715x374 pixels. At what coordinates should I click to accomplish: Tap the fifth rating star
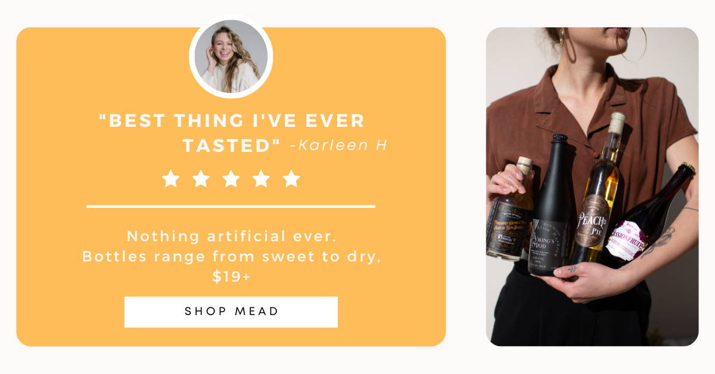pyautogui.click(x=291, y=179)
